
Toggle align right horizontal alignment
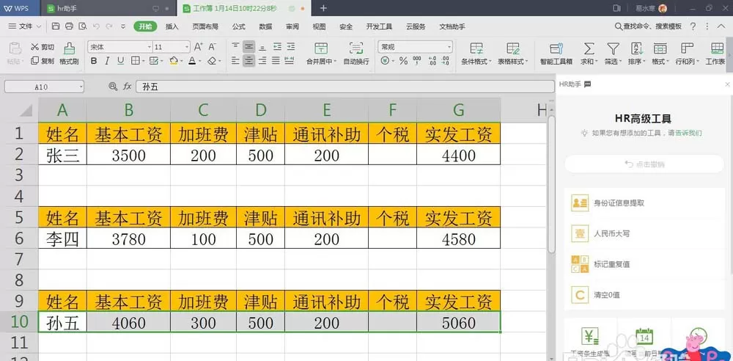[x=262, y=60]
